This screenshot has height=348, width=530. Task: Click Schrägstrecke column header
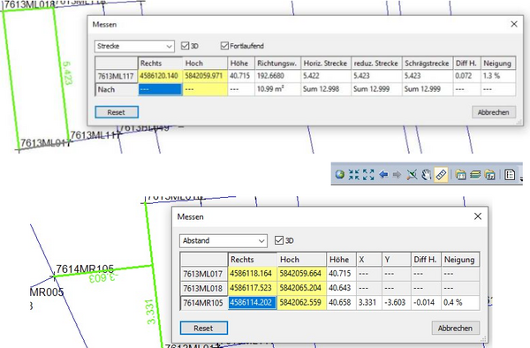point(428,64)
